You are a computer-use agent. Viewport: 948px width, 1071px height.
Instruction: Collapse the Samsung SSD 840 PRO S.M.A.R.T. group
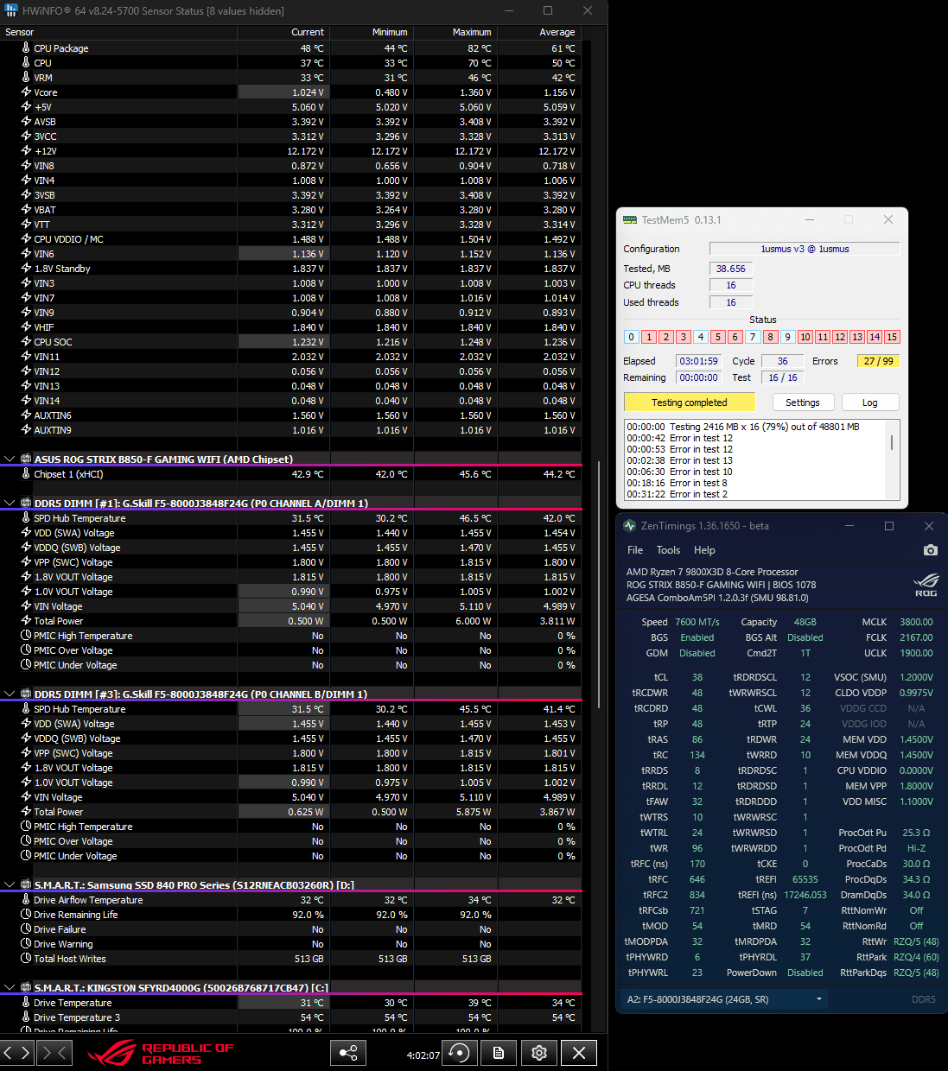coord(10,885)
